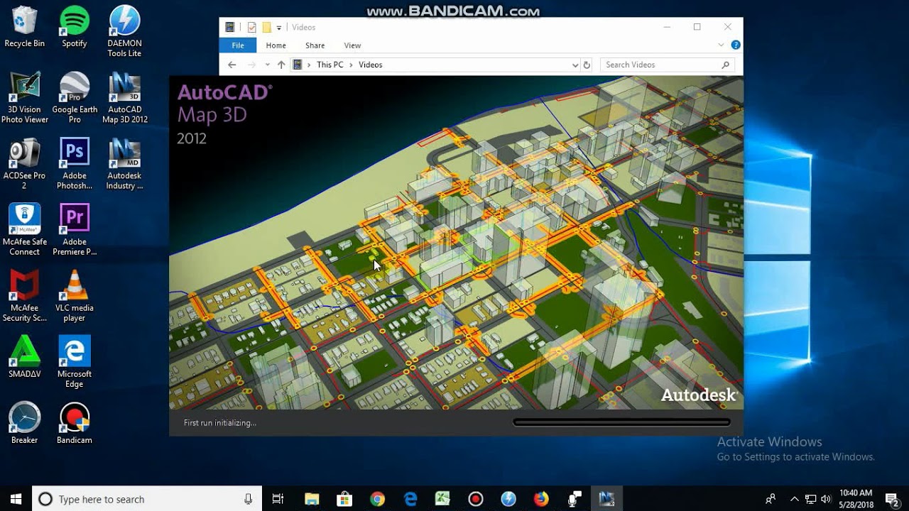Click the search magnifier icon

pos(725,65)
